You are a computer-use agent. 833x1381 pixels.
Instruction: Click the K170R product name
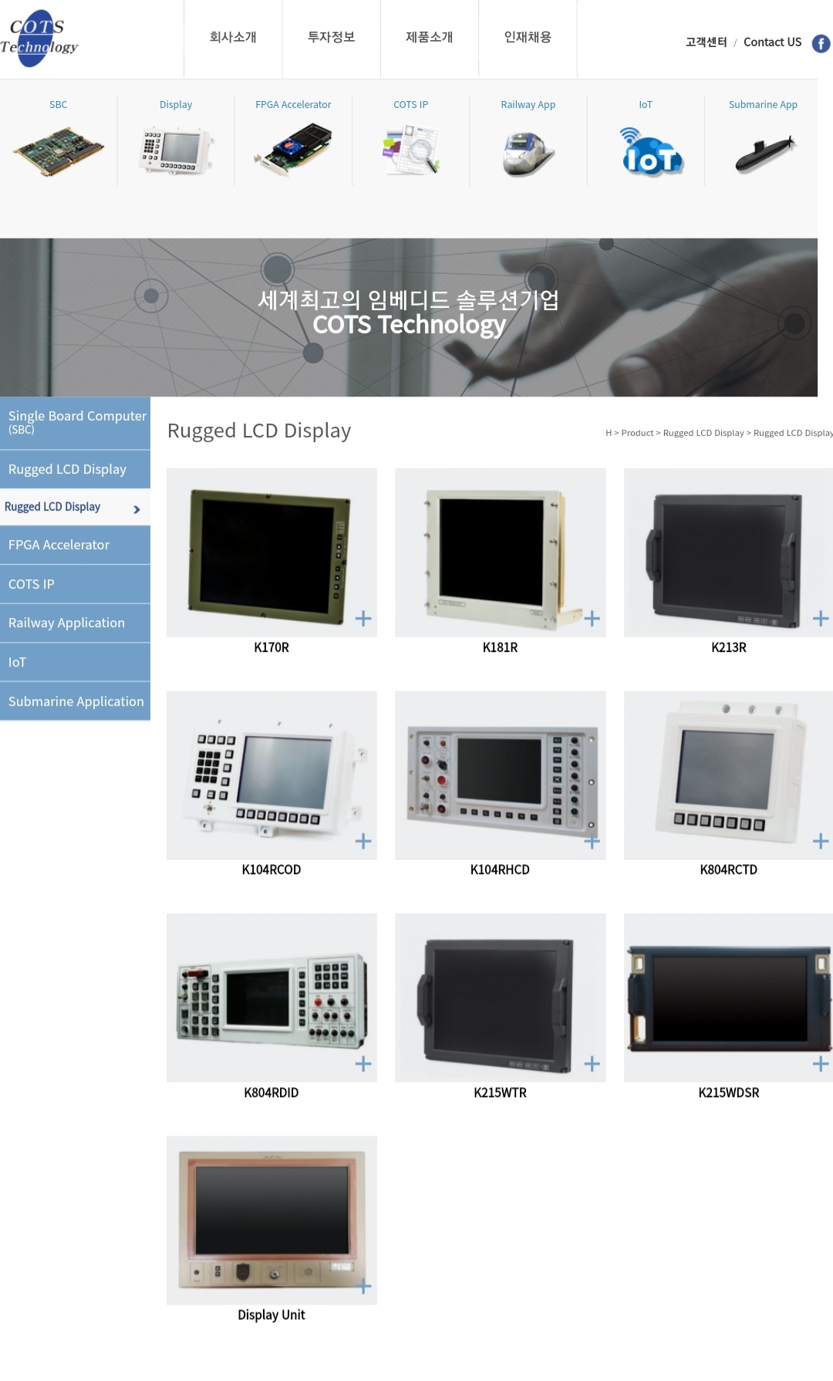[x=271, y=647]
